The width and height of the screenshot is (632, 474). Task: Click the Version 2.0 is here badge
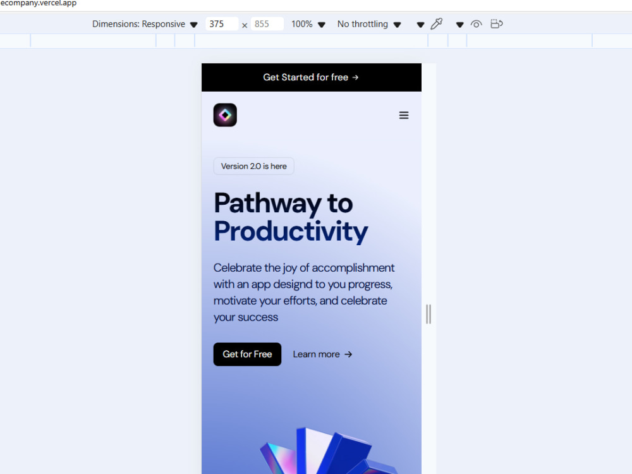[253, 166]
